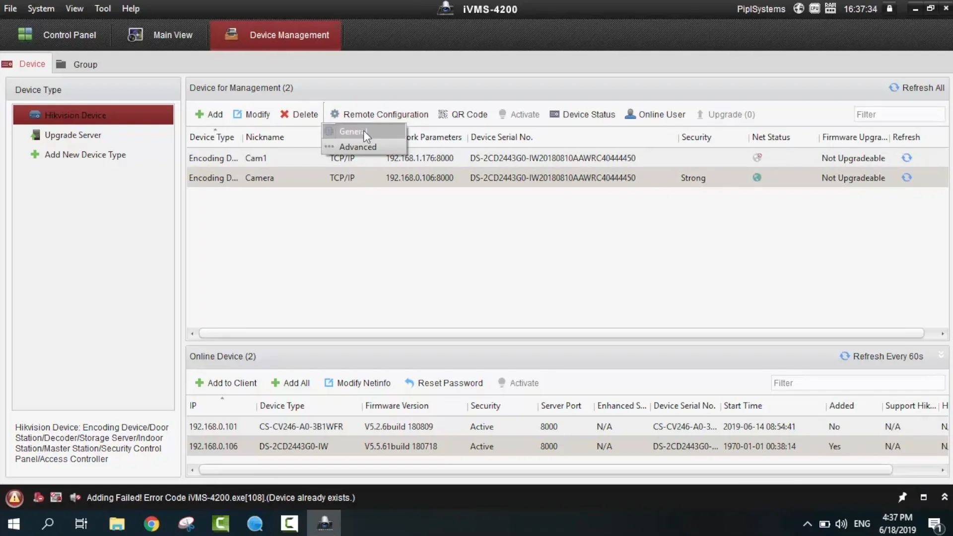Click Delete device button
This screenshot has height=536, width=953.
tap(299, 114)
